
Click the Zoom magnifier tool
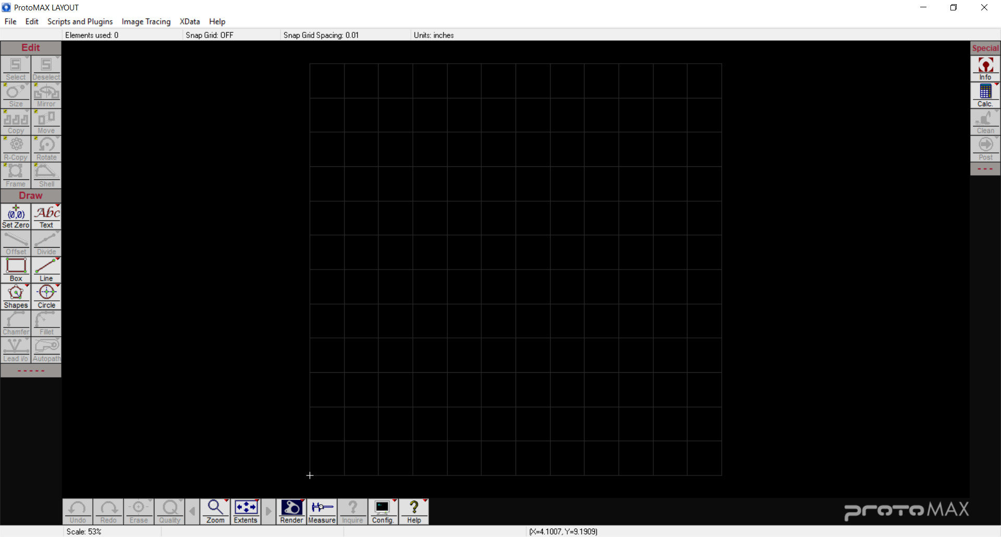pyautogui.click(x=215, y=511)
